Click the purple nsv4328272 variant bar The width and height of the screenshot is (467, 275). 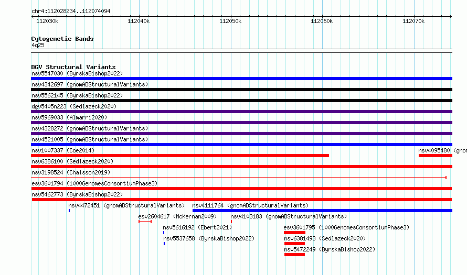(241, 134)
